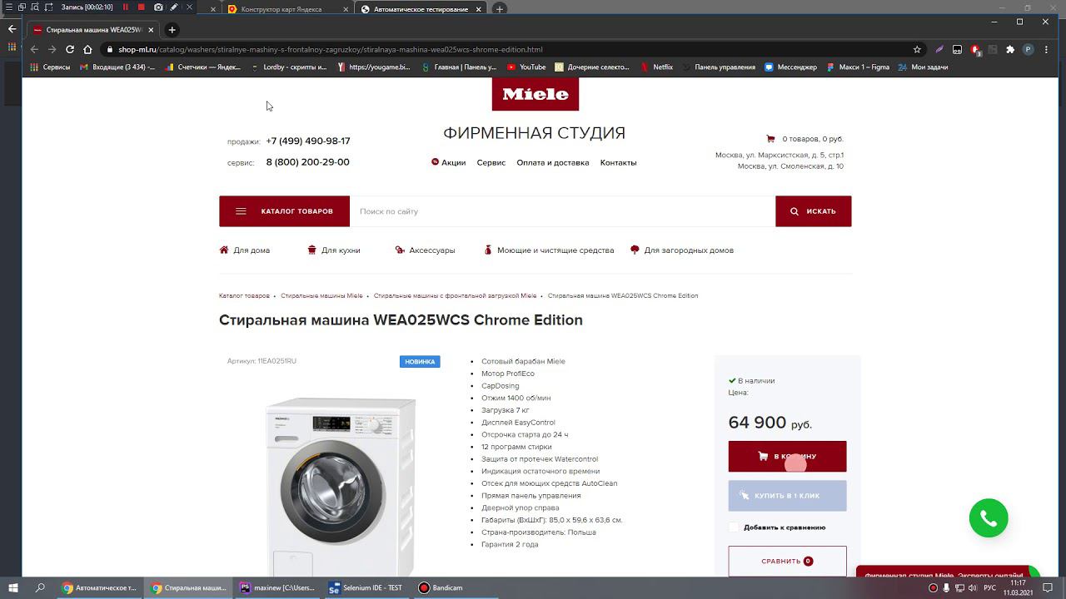Open the shopping cart icon
Screen dimensions: 1066x599
(x=770, y=139)
